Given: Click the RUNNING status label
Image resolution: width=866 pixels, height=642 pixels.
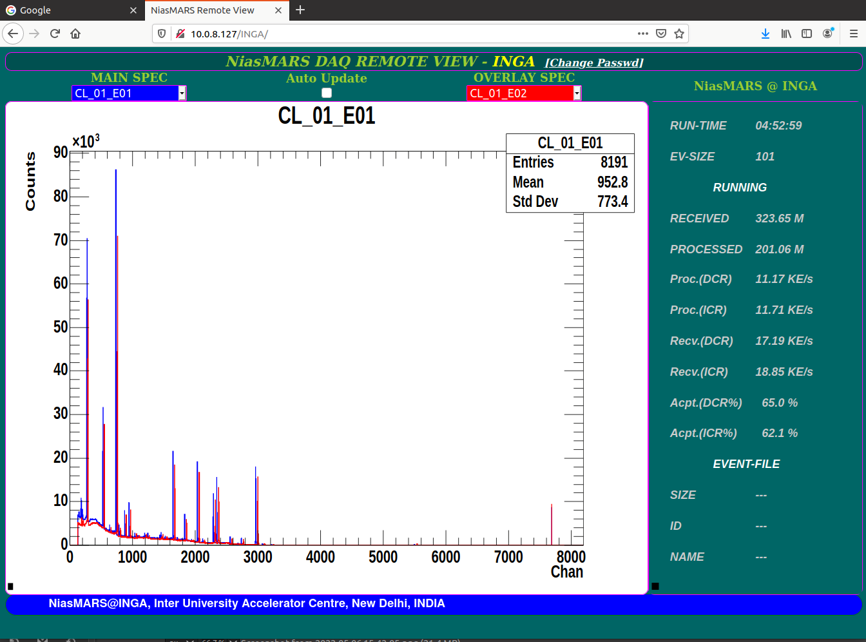Looking at the screenshot, I should point(740,188).
